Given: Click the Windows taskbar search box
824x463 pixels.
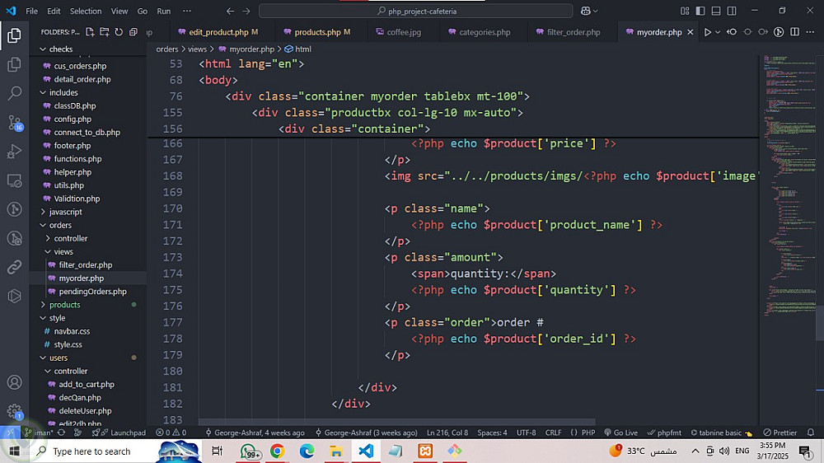Looking at the screenshot, I should (x=92, y=451).
